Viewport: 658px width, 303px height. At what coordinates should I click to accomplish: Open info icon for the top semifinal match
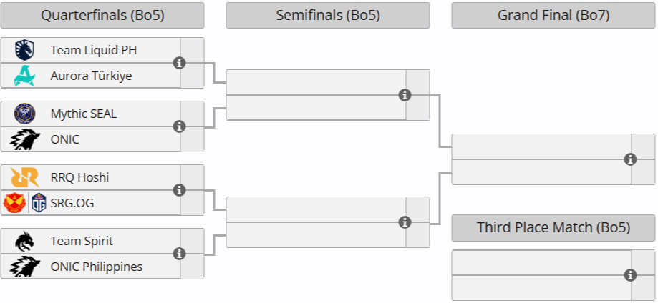pyautogui.click(x=405, y=95)
